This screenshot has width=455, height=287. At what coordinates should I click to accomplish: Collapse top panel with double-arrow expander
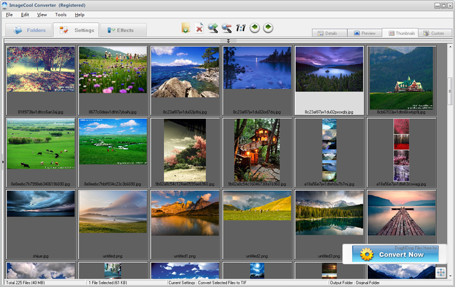(228, 41)
